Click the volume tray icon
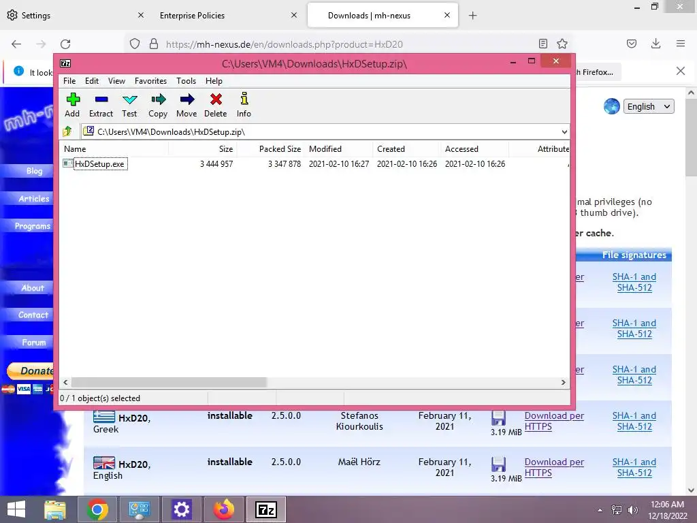The width and height of the screenshot is (697, 523). point(632,510)
